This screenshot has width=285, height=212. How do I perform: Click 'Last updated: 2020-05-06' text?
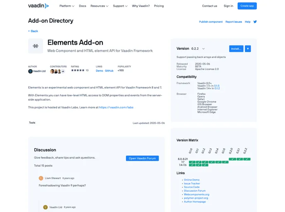point(149,123)
